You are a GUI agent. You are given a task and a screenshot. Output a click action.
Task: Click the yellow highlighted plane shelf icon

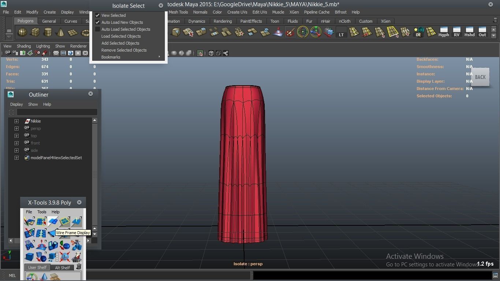tap(392, 32)
